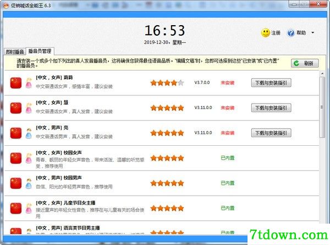Viewport: 330px width, 245px height.
Task: Click the 已内置 status for 校园女声
Action: click(x=228, y=158)
